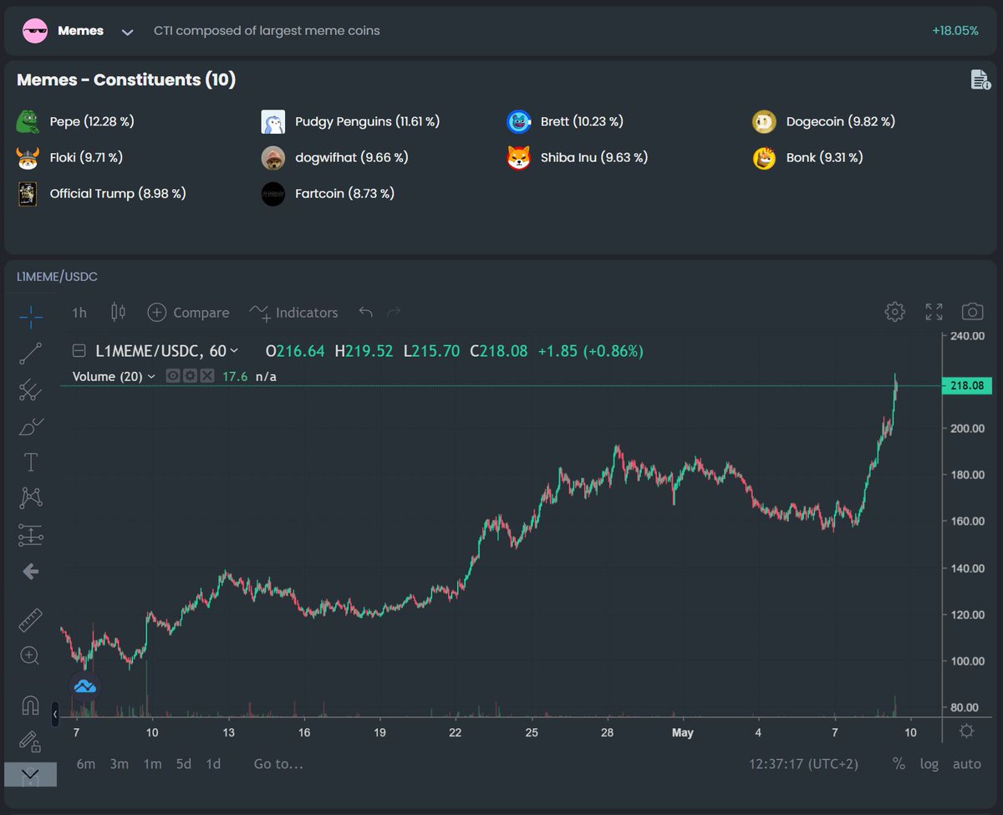Image resolution: width=1003 pixels, height=815 pixels.
Task: Lock all drawings on the chart
Action: click(30, 742)
